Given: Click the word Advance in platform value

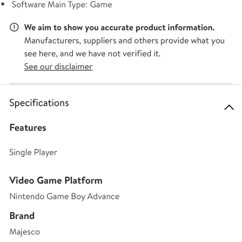Looking at the screenshot, I should point(103,197).
